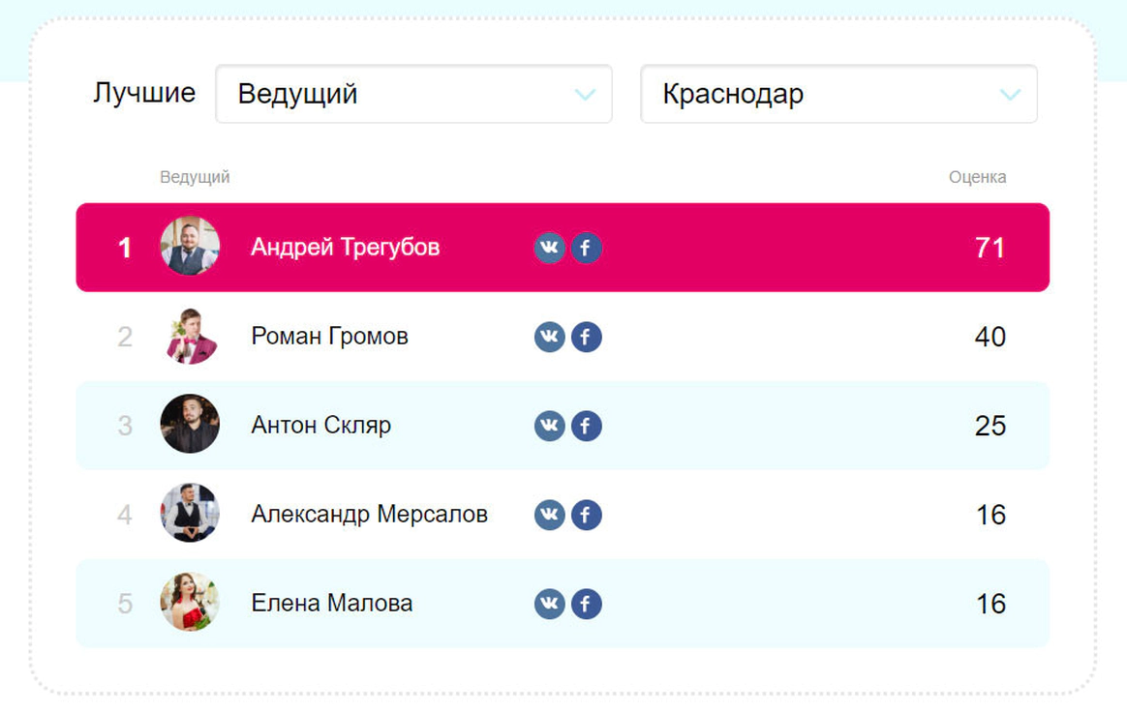Expand the Ведущий category dropdown
This screenshot has height=712, width=1127.
pyautogui.click(x=413, y=94)
